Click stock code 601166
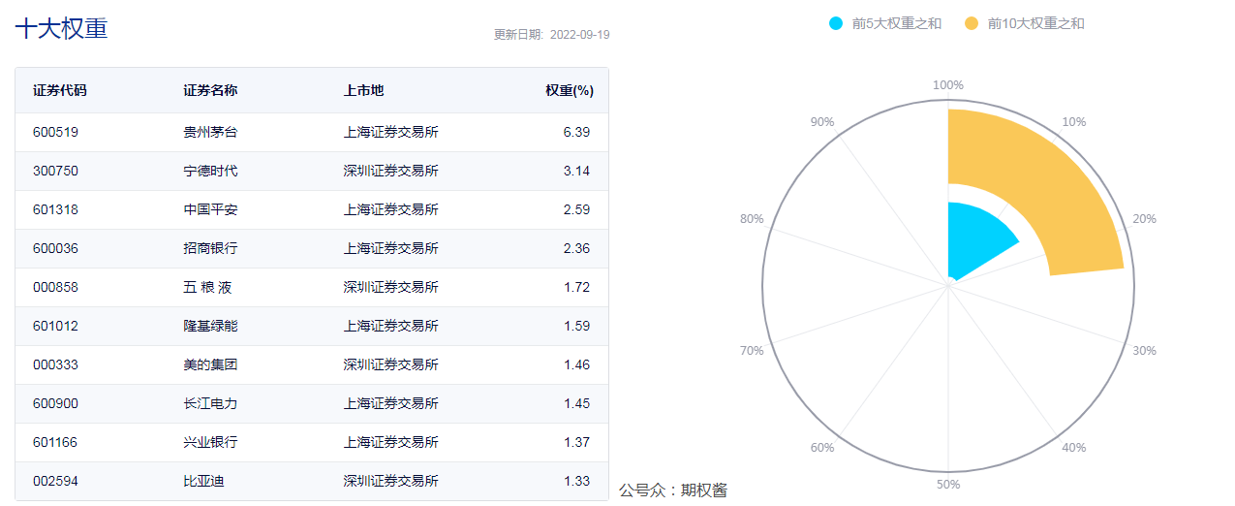The height and width of the screenshot is (506, 1235). click(x=55, y=442)
